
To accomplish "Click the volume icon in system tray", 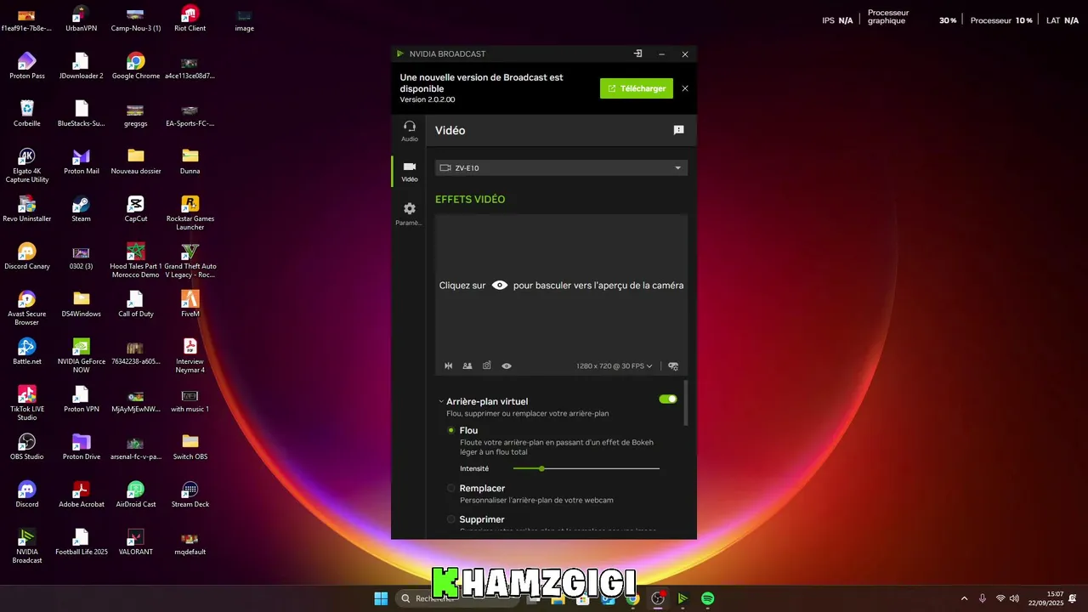I will (x=1014, y=598).
